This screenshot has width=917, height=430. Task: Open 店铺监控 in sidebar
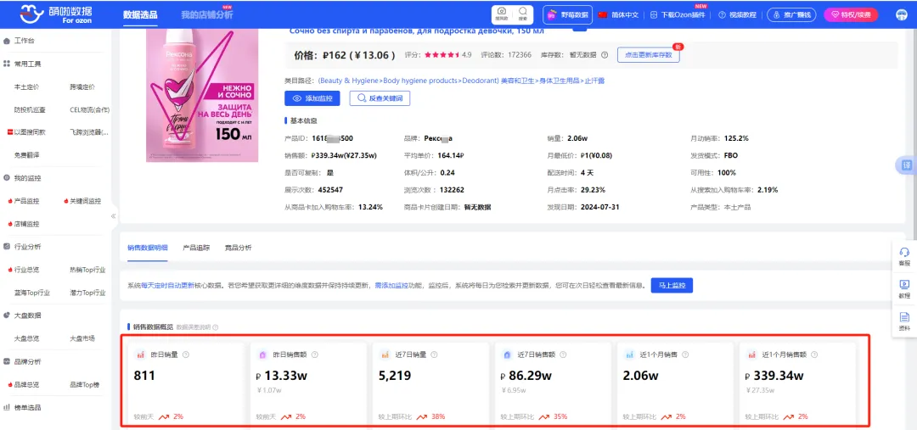24,224
